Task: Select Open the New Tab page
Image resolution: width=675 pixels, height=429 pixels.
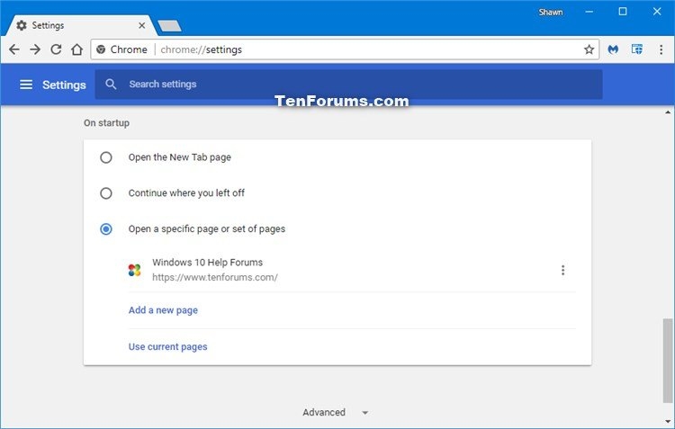Action: point(106,157)
